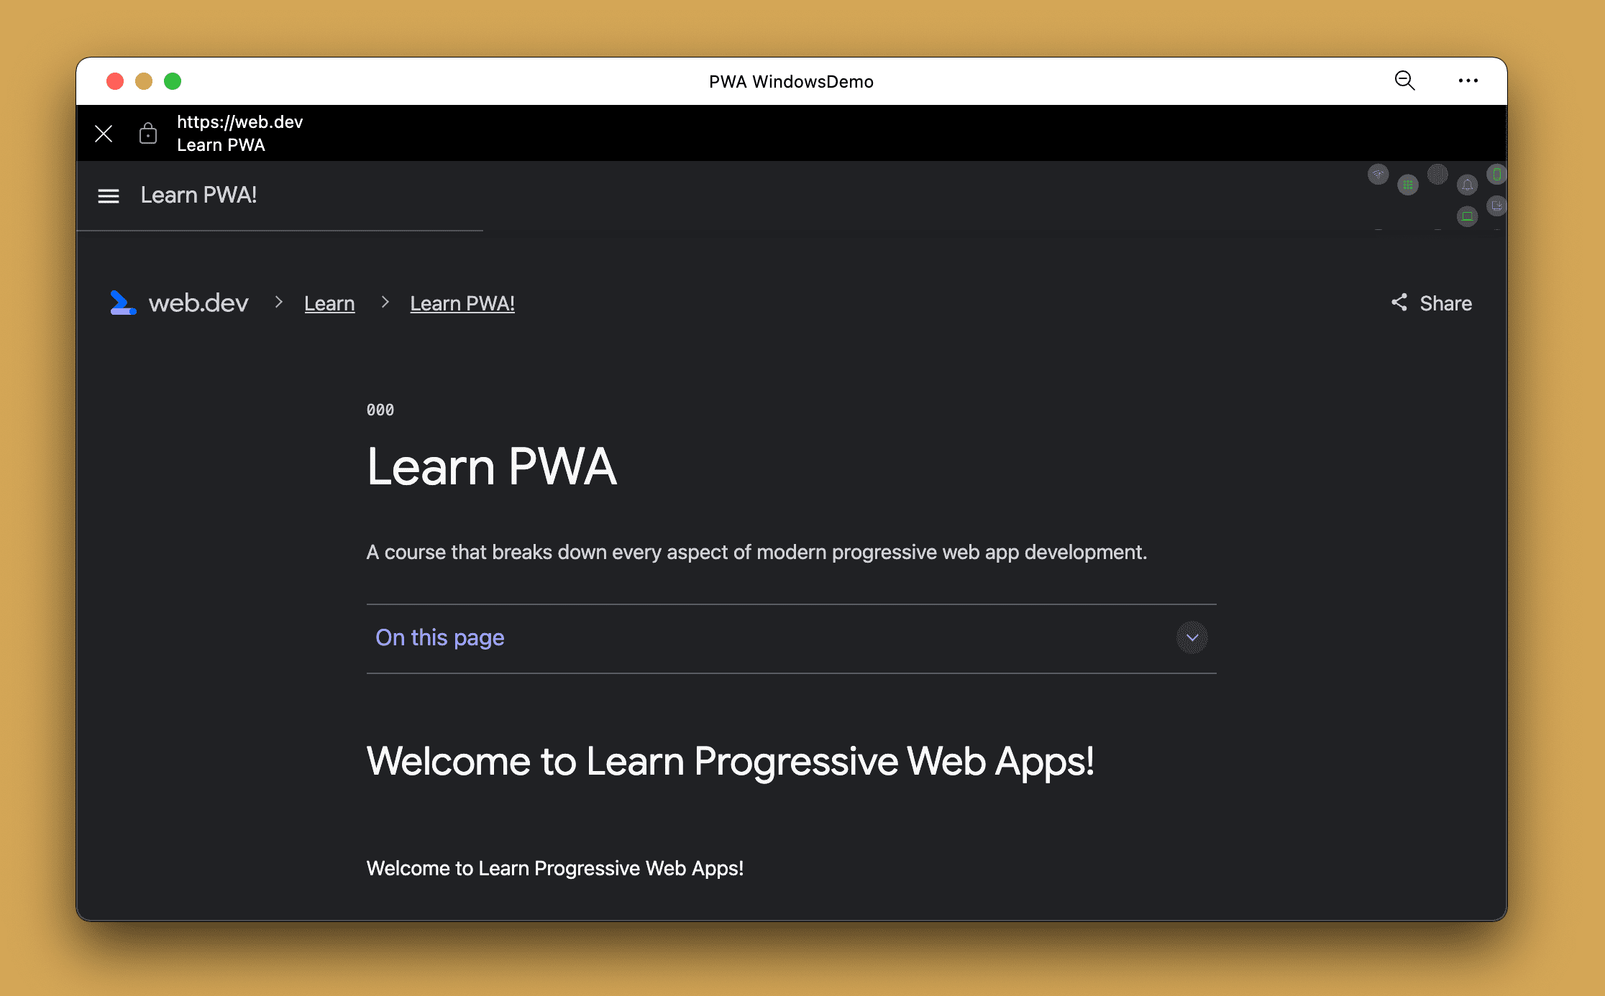Navigate to the Learn breadcrumb link
The height and width of the screenshot is (996, 1605).
pyautogui.click(x=329, y=303)
